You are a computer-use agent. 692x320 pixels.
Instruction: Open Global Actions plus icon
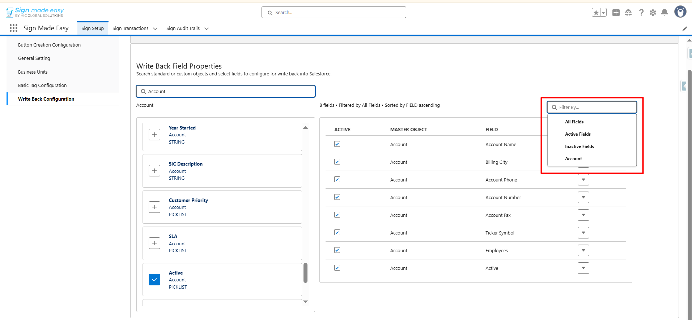tap(616, 13)
